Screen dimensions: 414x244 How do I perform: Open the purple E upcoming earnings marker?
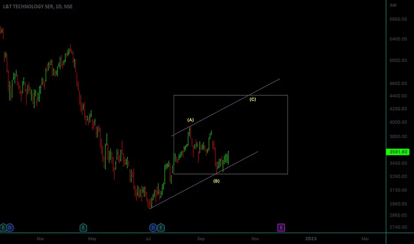tap(281, 228)
